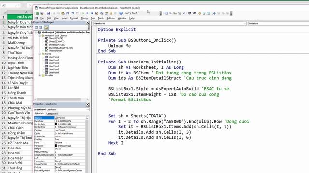Open the Tools menu
Image resolution: width=309 pixels, height=173 pixels.
click(x=101, y=18)
